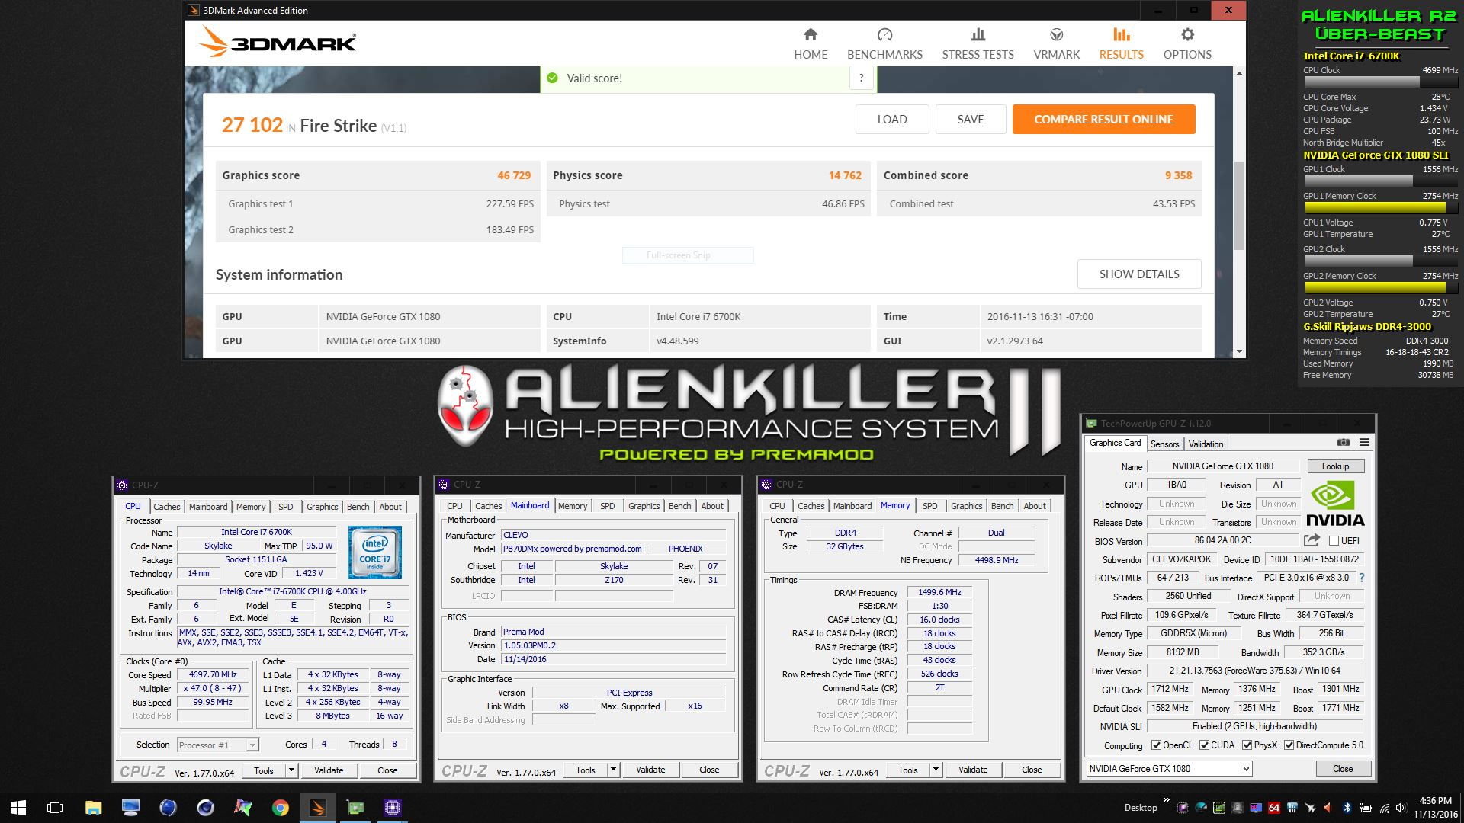Viewport: 1464px width, 823px height.
Task: Open the GPU-Z hamburger menu
Action: click(1364, 442)
